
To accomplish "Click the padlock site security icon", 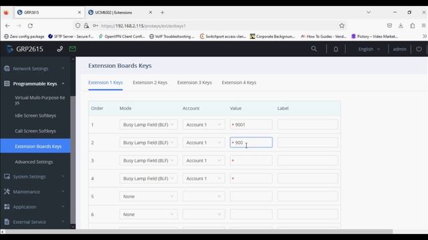I will point(86,26).
